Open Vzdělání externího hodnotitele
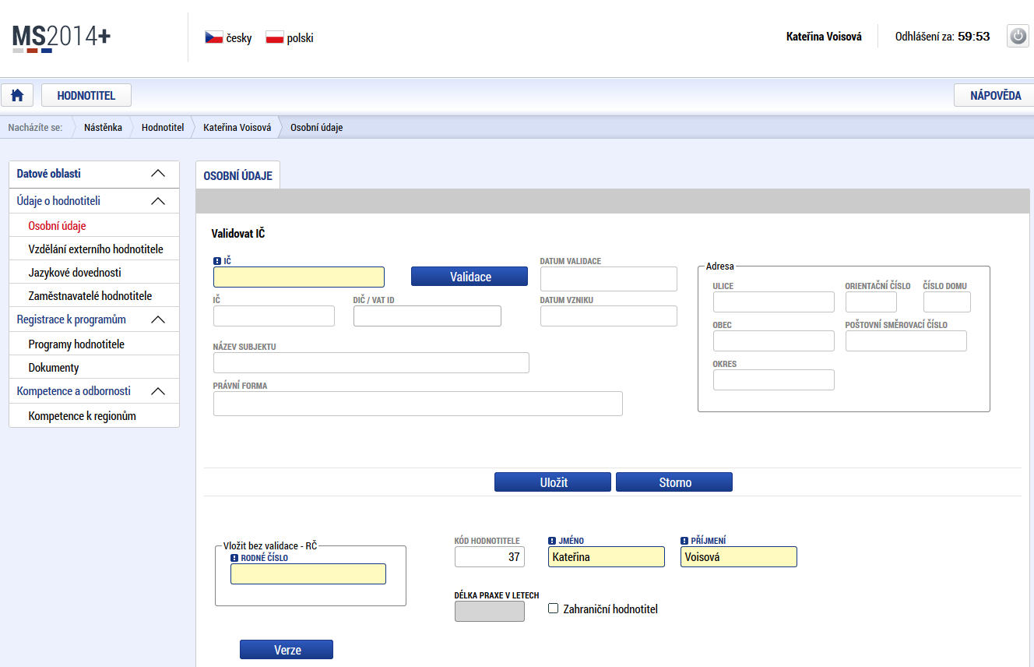 tap(94, 249)
